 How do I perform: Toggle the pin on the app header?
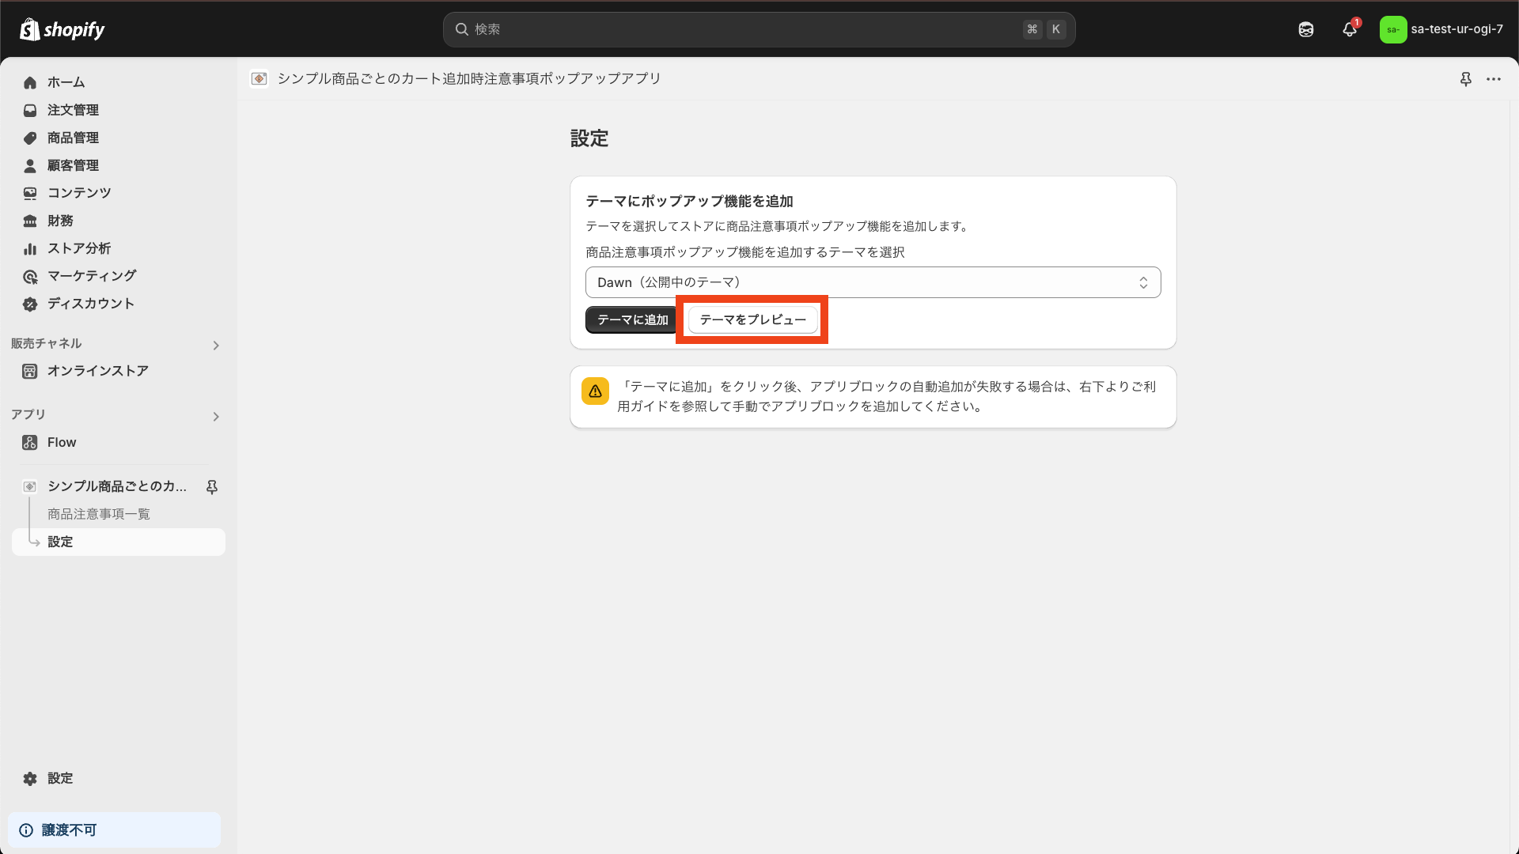pos(1466,79)
